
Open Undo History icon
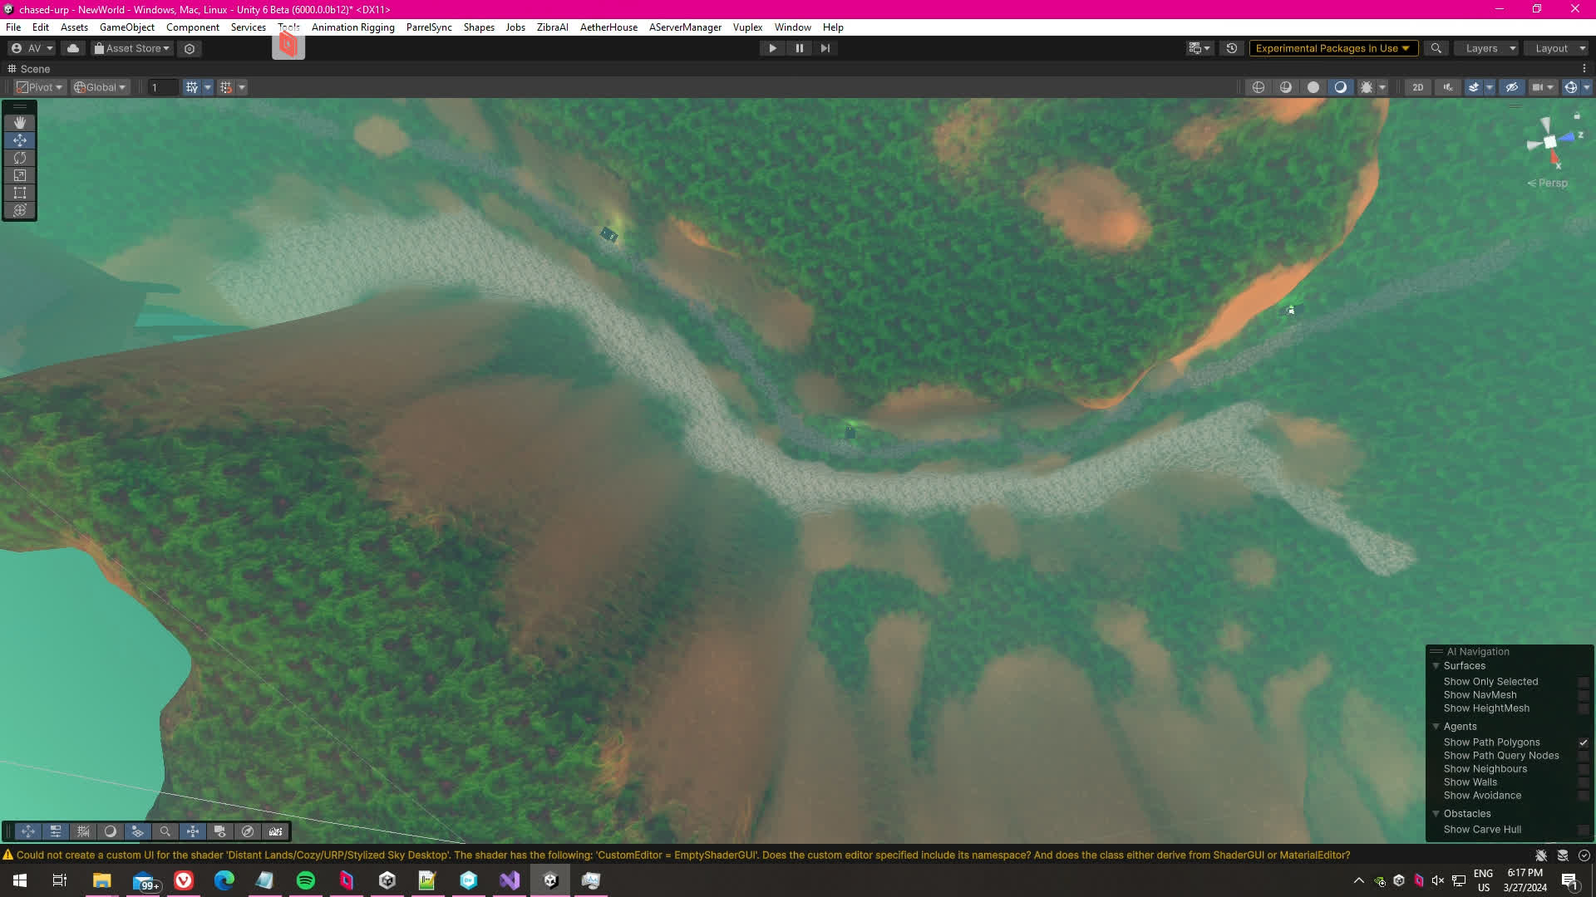[x=1232, y=48]
